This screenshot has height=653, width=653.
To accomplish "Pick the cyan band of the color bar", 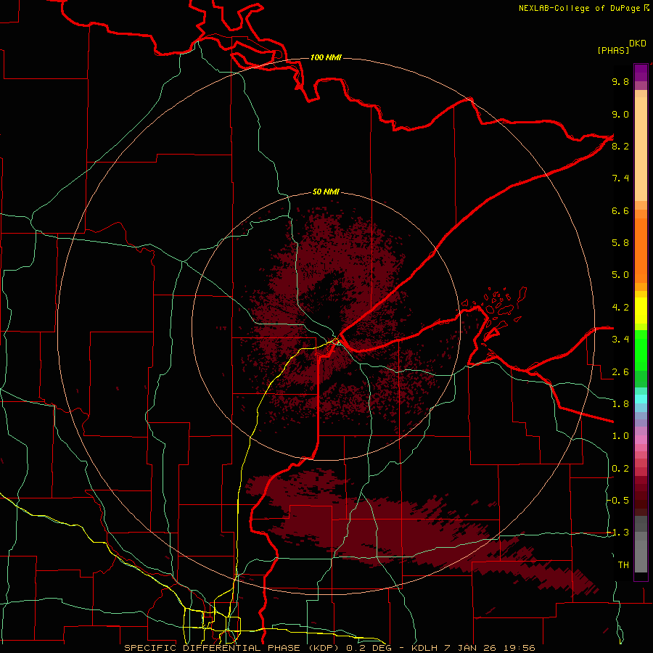I will click(641, 399).
